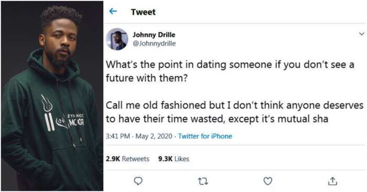
Task: Click the Tweet header title
Action: click(x=143, y=12)
